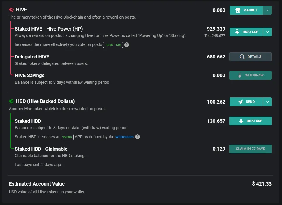Expand dropdown arrow beside Market button
This screenshot has height=205, width=282.
point(267,10)
